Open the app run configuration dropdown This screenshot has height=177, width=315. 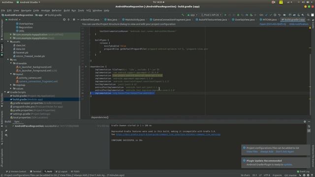[192, 15]
